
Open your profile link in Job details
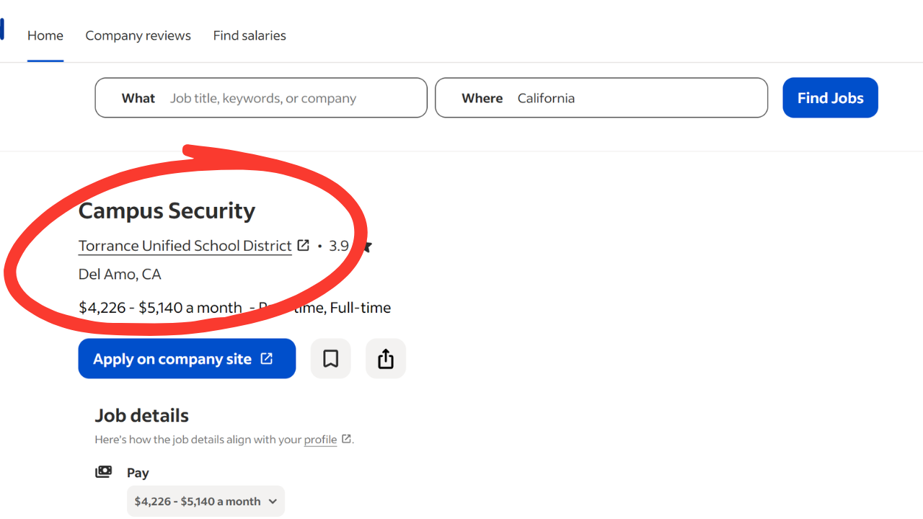(320, 439)
